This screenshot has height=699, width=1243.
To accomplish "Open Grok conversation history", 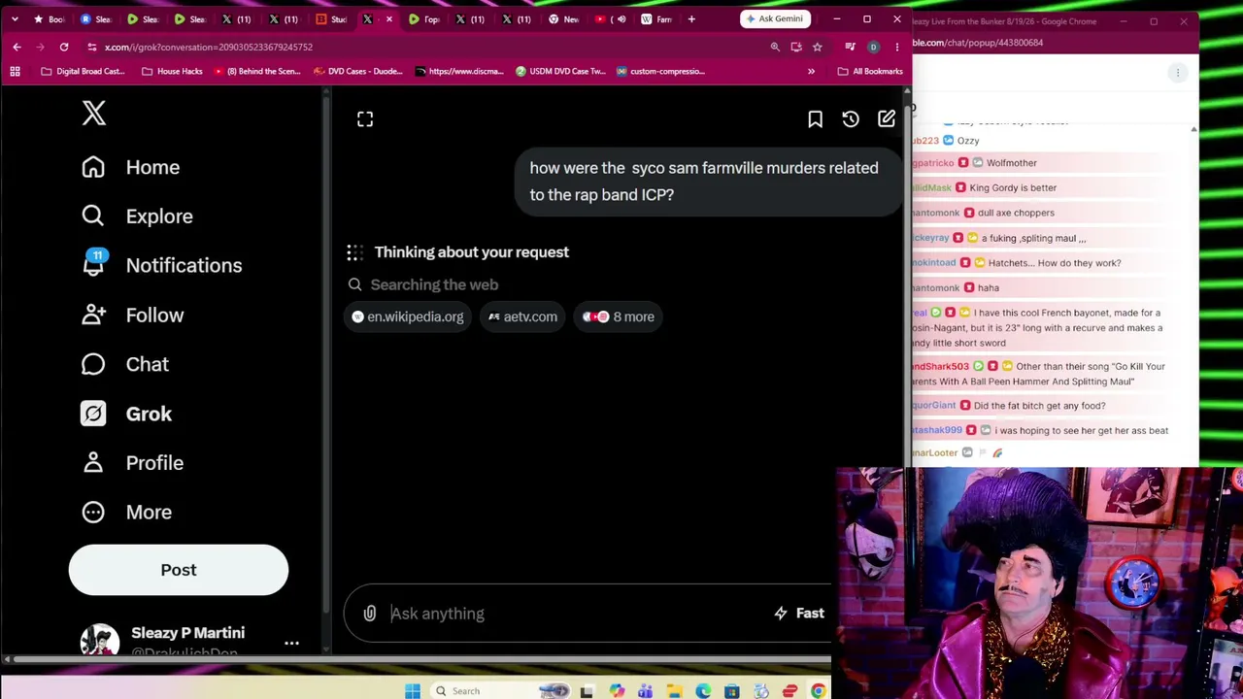I will (x=851, y=119).
